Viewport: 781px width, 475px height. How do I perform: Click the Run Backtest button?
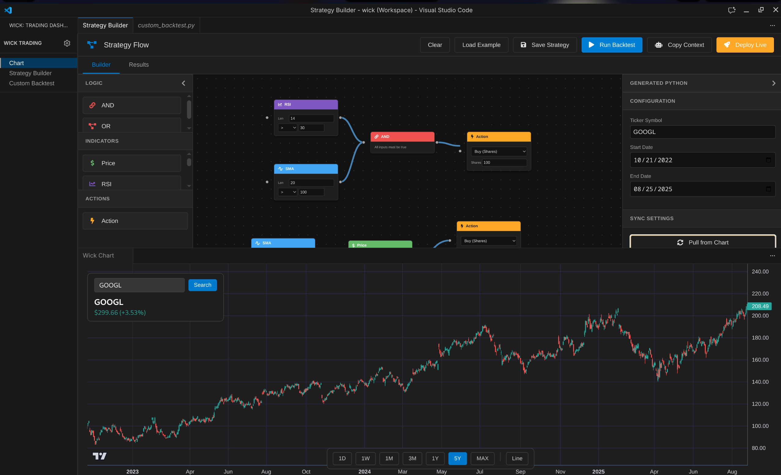(x=612, y=45)
